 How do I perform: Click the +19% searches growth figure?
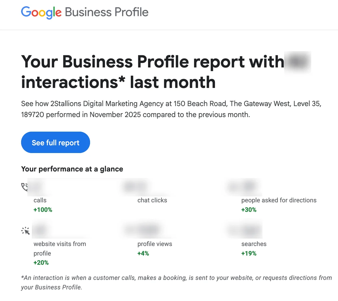click(249, 253)
